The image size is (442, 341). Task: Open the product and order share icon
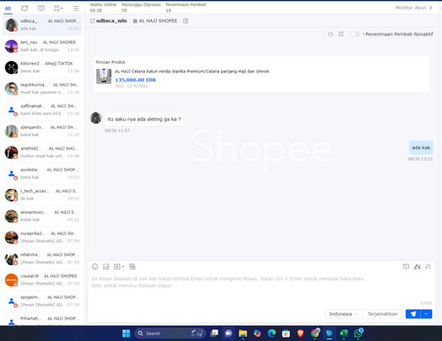click(133, 267)
